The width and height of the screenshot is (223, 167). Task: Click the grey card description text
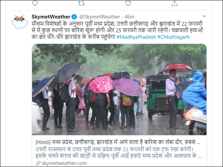[x=119, y=152]
